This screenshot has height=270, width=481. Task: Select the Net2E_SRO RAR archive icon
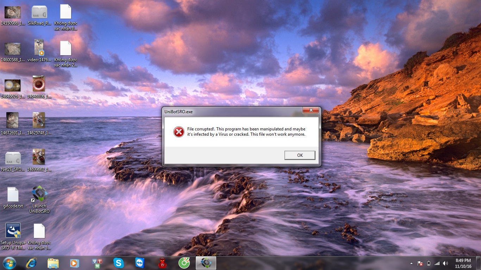pyautogui.click(x=13, y=162)
